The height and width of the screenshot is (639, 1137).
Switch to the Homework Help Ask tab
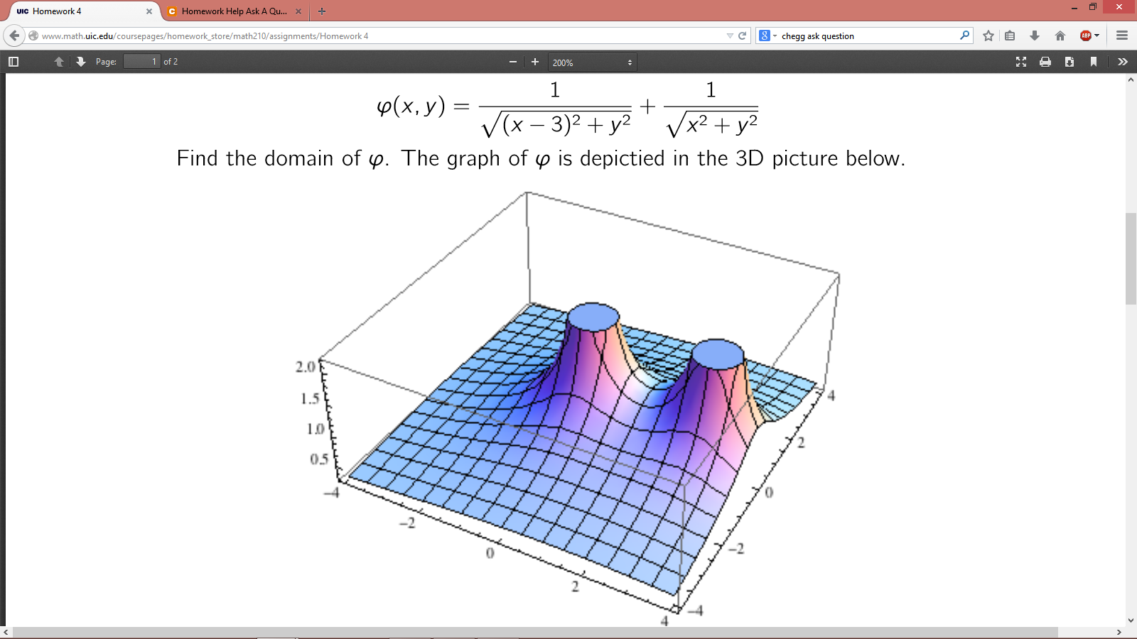click(235, 11)
